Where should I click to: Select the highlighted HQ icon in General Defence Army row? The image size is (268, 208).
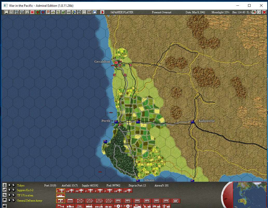click(x=60, y=201)
